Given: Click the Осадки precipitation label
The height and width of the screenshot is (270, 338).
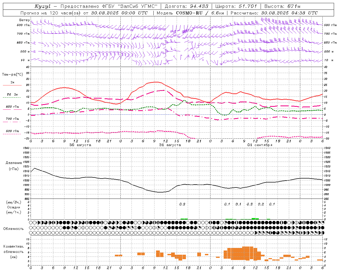Looking at the screenshot, I should pyautogui.click(x=14, y=207).
